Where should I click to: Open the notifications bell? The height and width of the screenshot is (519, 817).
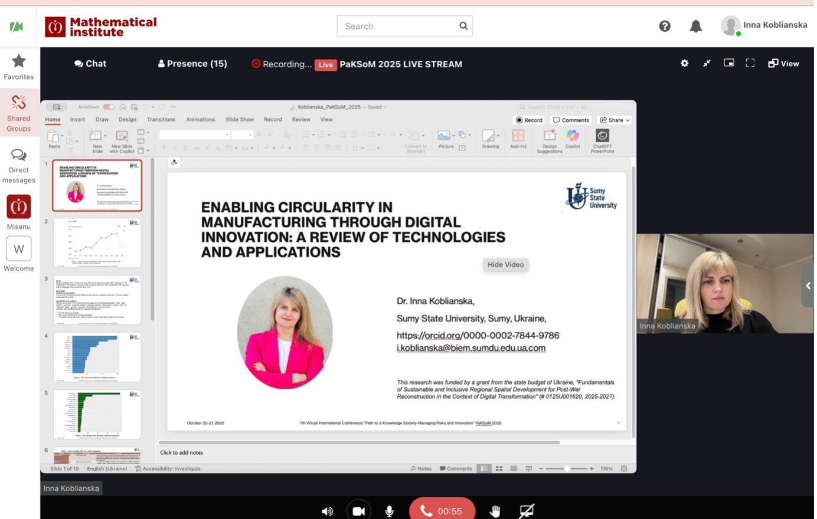[x=696, y=26]
